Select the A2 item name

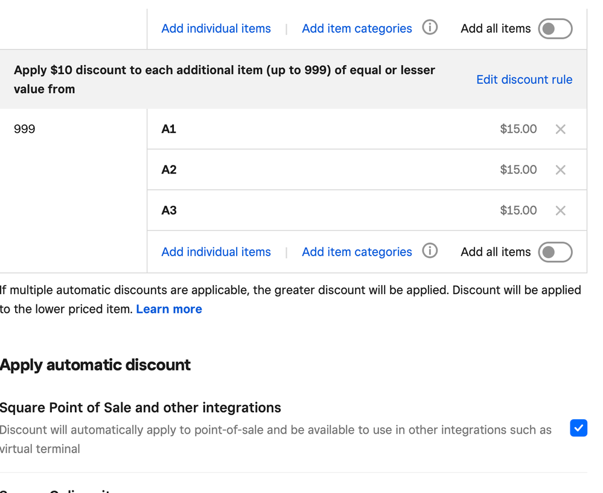point(169,170)
